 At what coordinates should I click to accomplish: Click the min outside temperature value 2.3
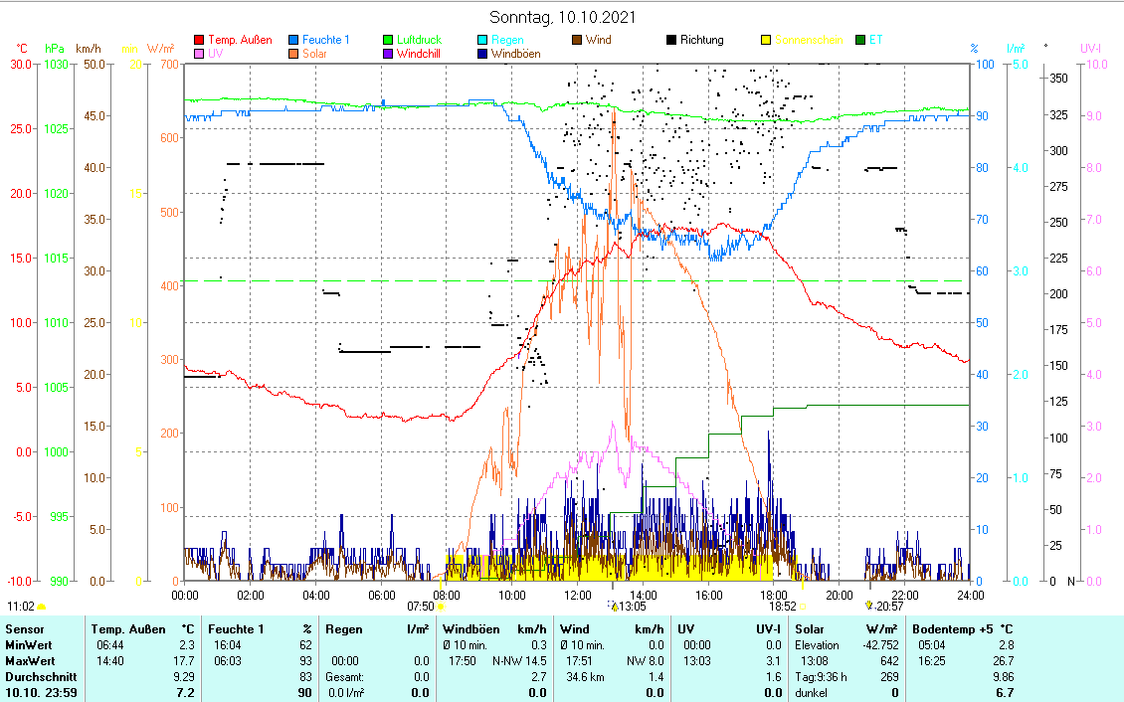tap(187, 645)
